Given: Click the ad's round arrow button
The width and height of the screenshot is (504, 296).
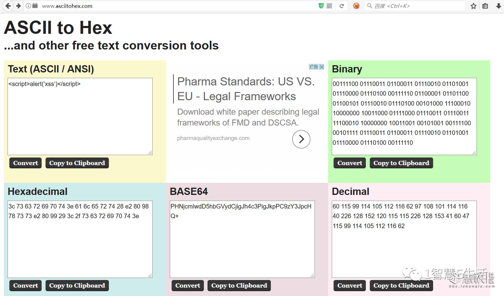Looking at the screenshot, I should tap(301, 139).
